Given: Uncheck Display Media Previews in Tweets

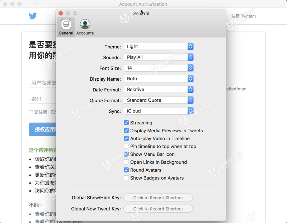Looking at the screenshot, I should [126, 131].
